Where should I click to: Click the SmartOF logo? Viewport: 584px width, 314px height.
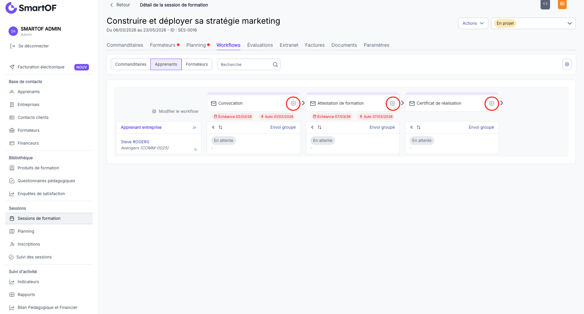click(31, 8)
